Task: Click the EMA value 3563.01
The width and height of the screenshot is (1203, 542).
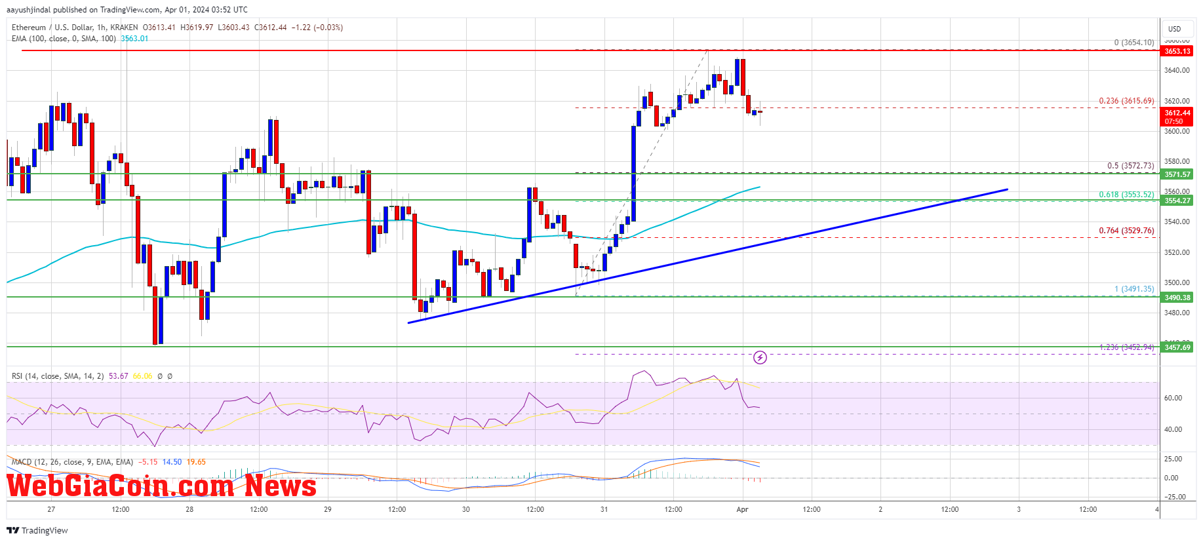Action: pyautogui.click(x=134, y=39)
